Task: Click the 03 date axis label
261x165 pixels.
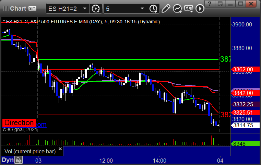Action: tap(38, 161)
